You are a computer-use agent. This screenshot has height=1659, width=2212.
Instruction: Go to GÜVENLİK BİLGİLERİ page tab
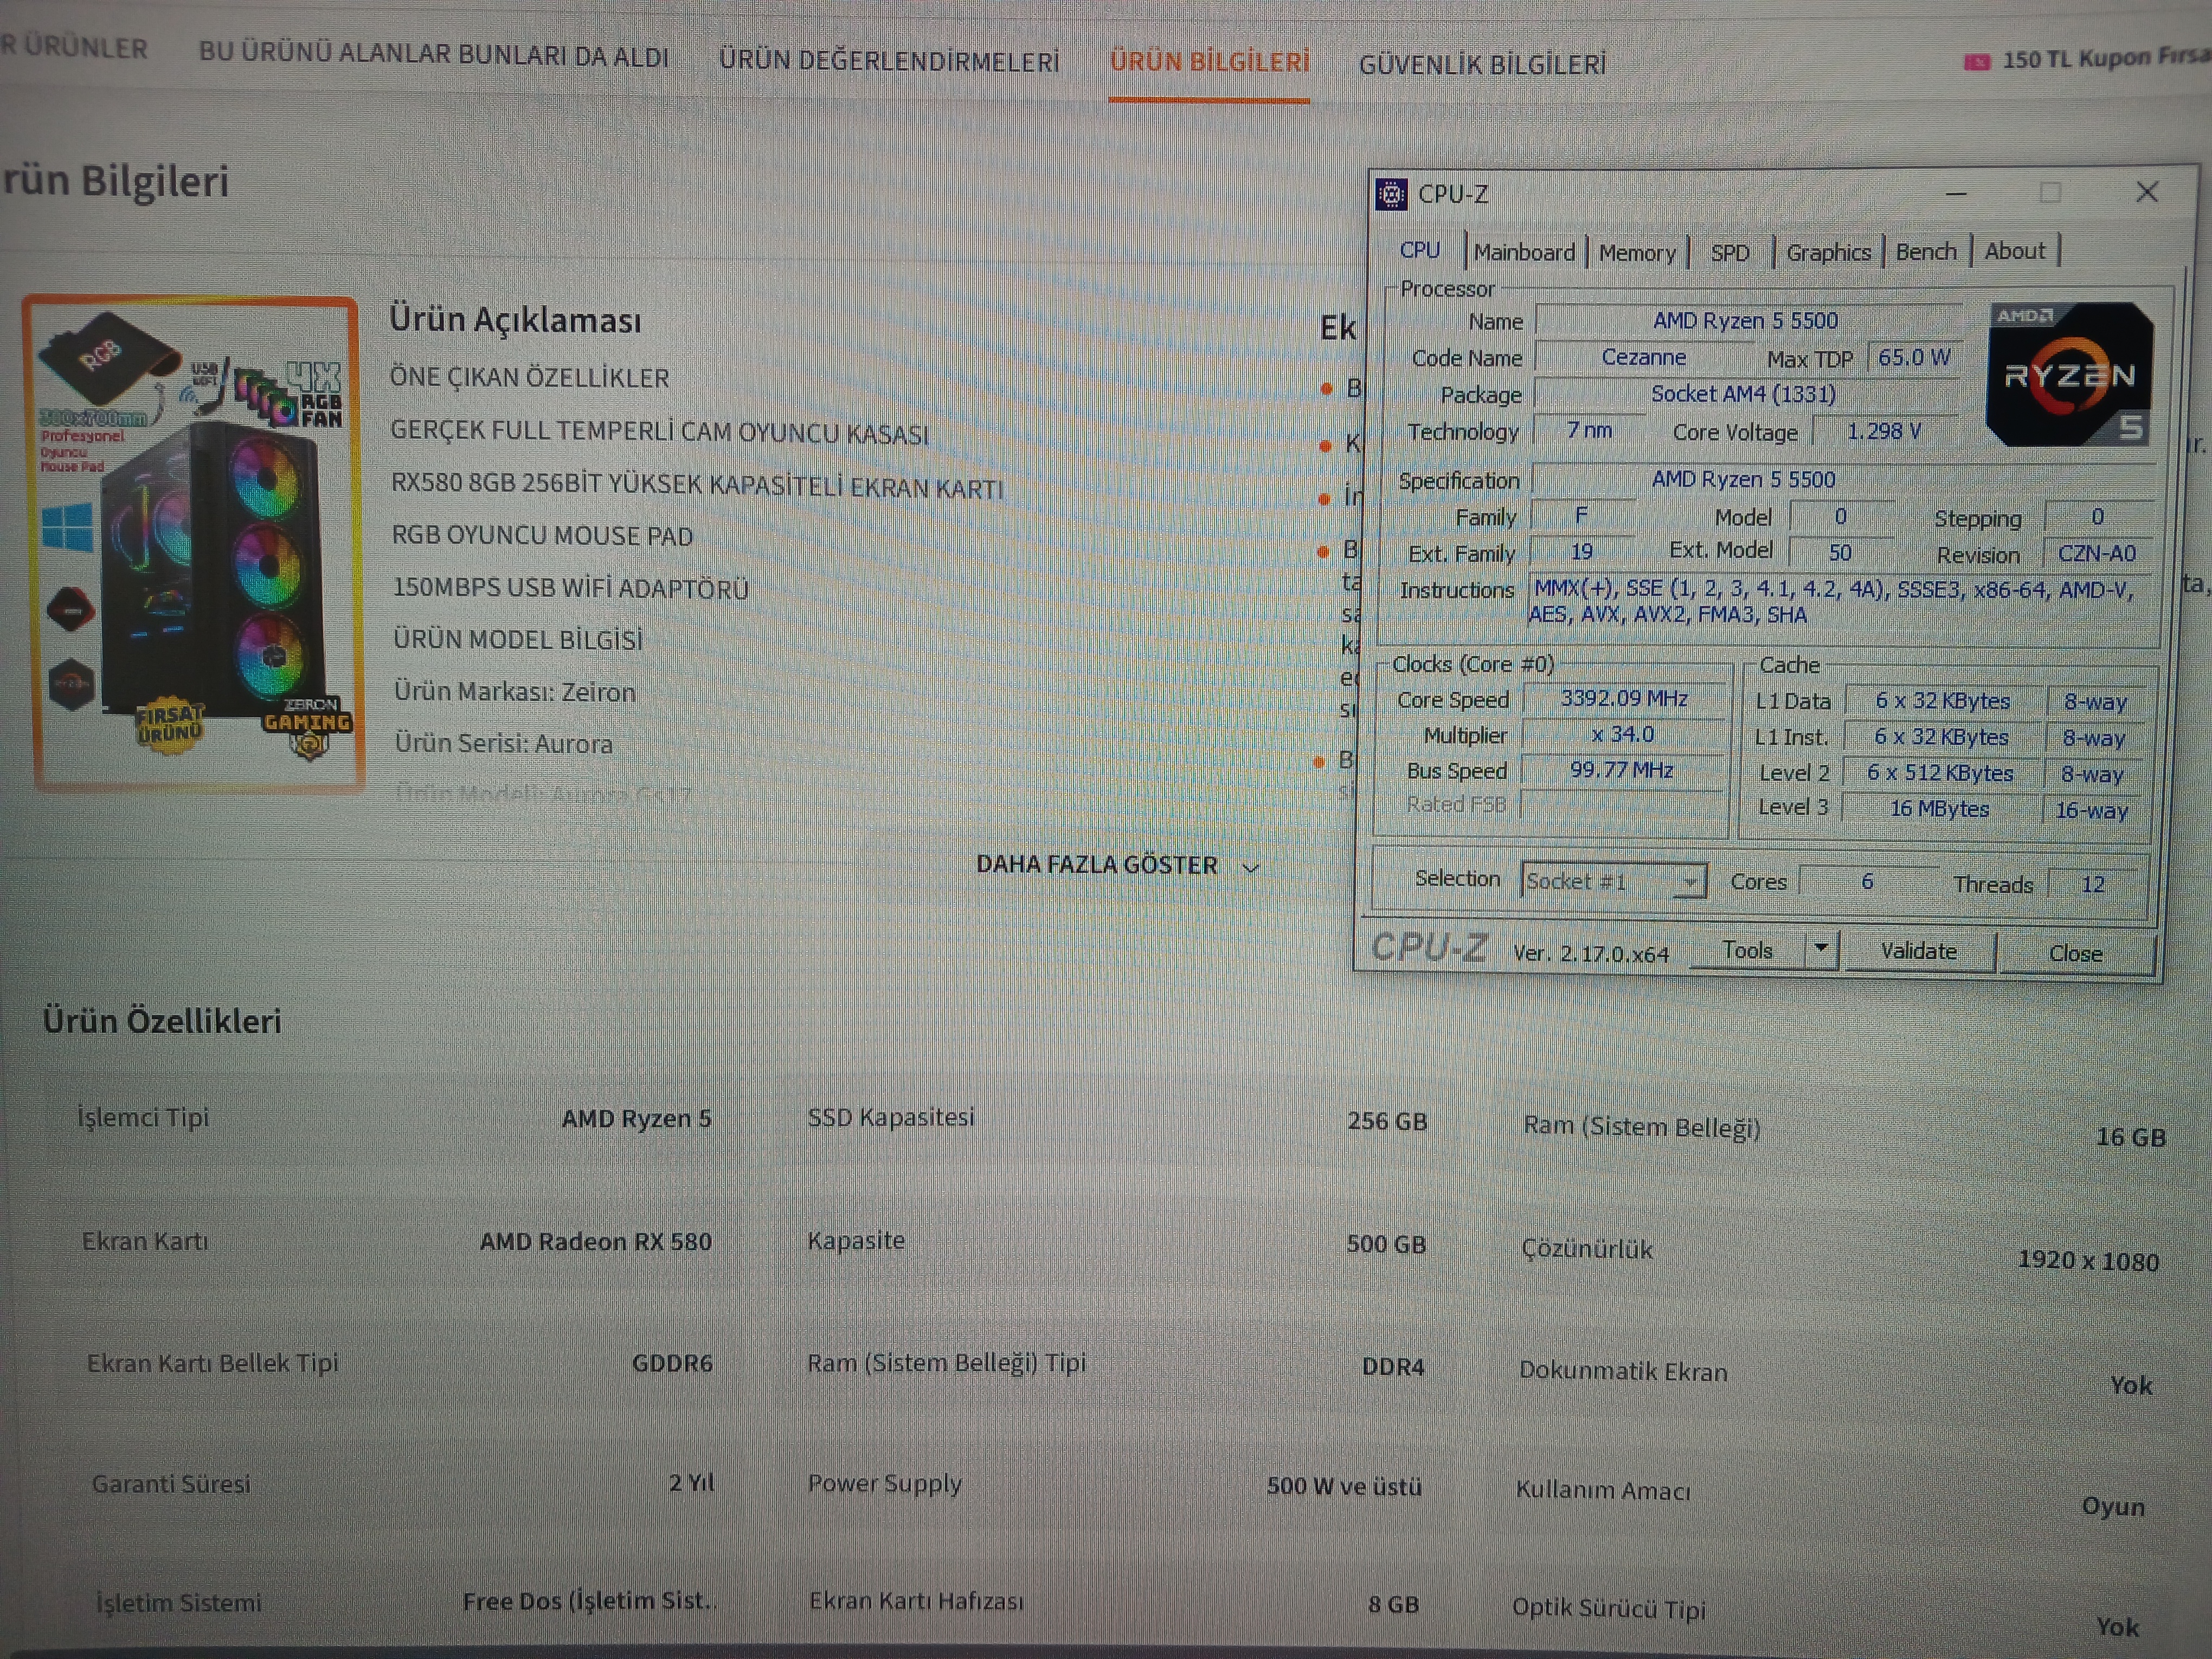tap(1482, 65)
